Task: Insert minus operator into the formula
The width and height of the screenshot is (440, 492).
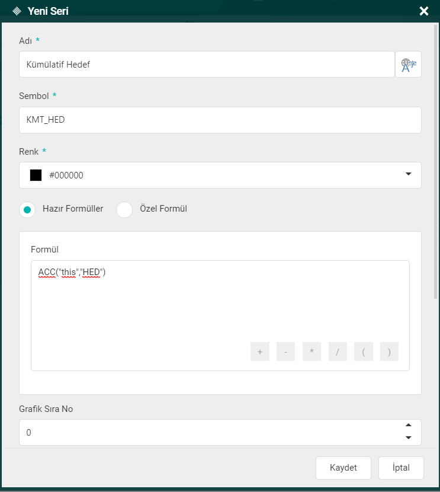Action: click(x=285, y=352)
